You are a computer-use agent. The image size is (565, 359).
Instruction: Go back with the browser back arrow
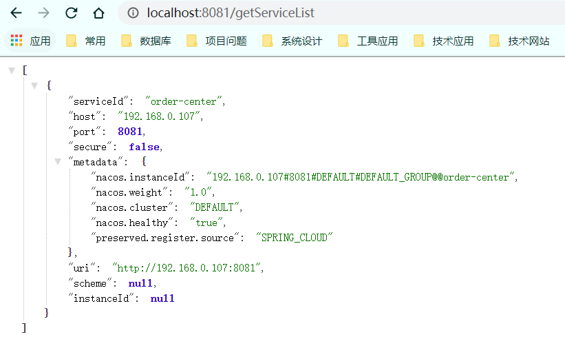(17, 13)
